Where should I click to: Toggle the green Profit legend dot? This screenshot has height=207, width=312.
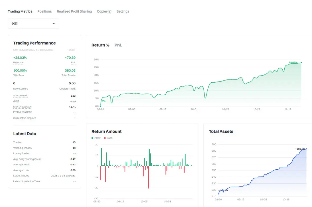[92, 138]
